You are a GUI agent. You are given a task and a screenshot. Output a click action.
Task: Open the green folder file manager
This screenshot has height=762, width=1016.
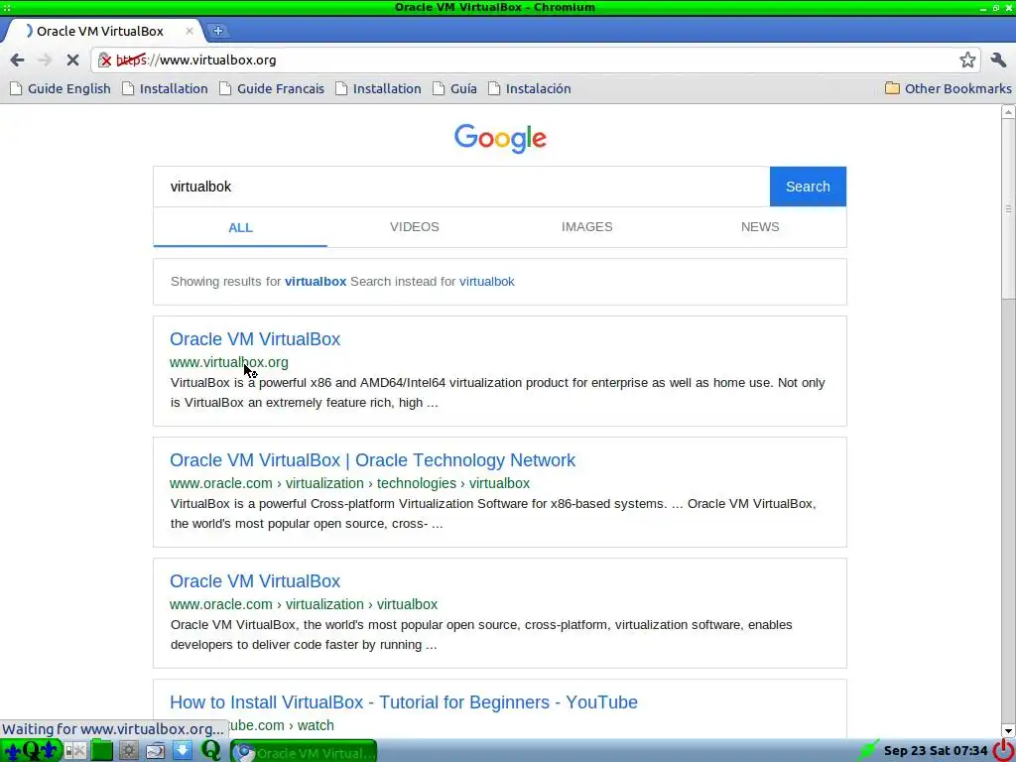click(102, 750)
